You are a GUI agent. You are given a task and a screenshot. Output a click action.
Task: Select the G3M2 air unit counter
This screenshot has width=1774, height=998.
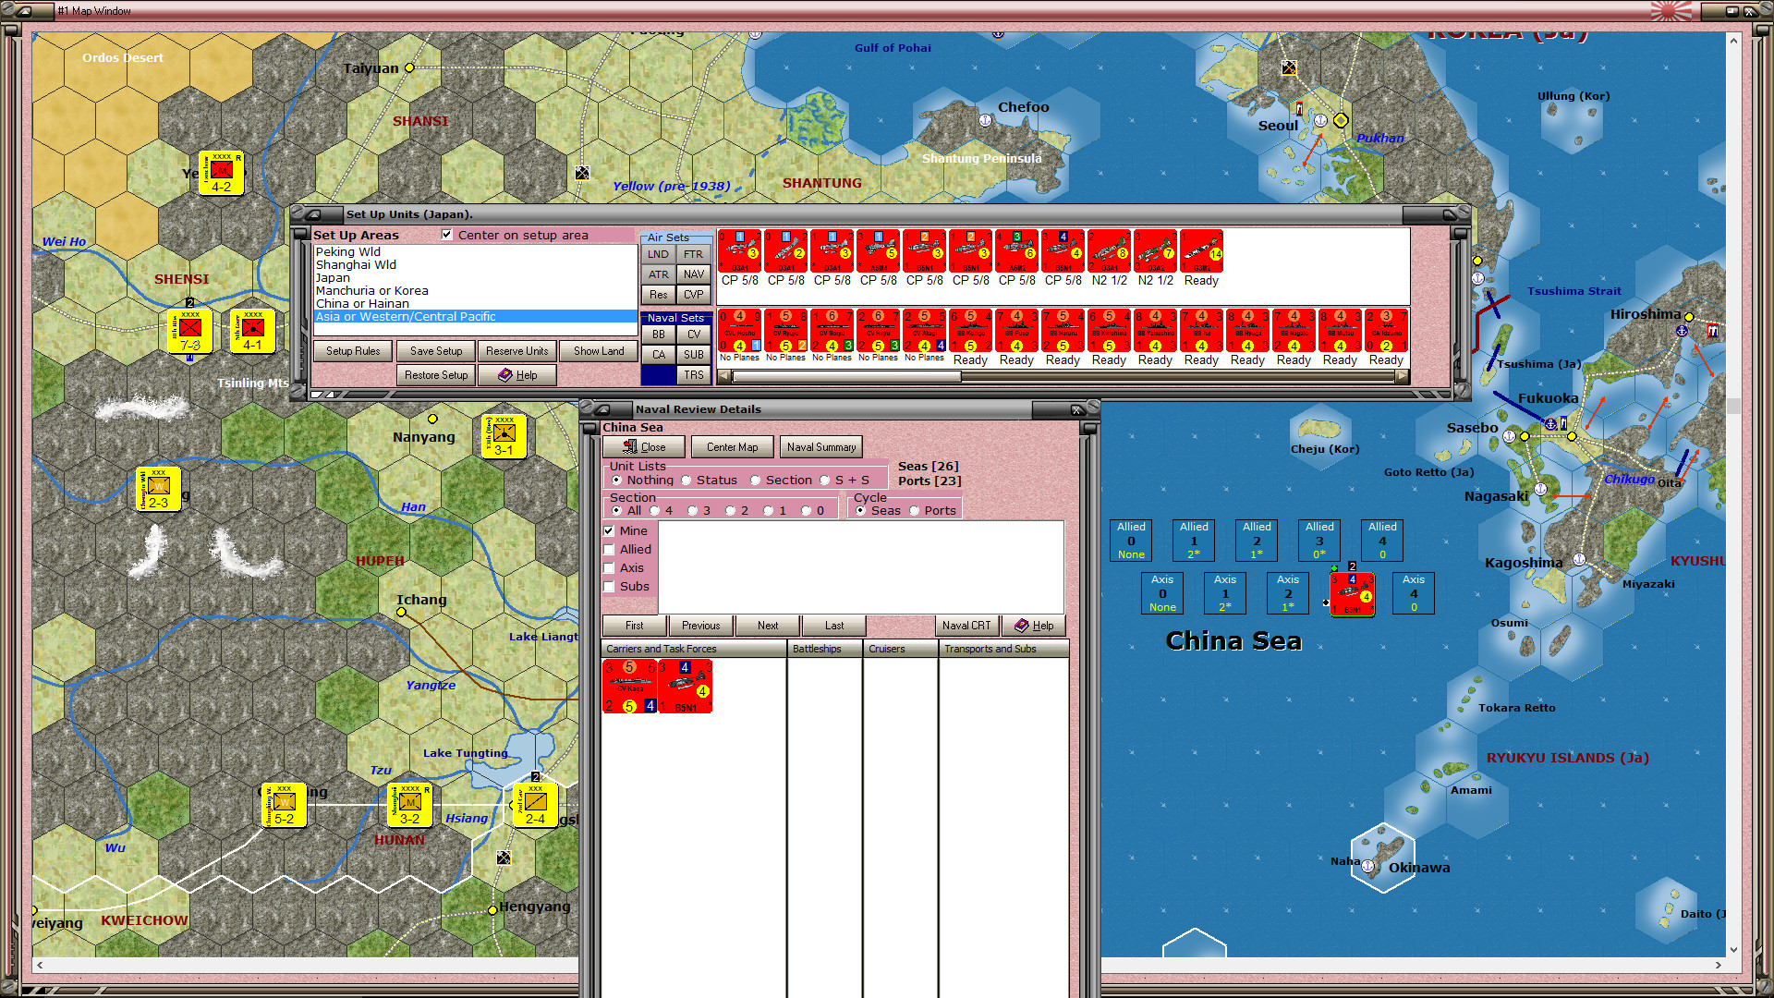click(x=1201, y=250)
